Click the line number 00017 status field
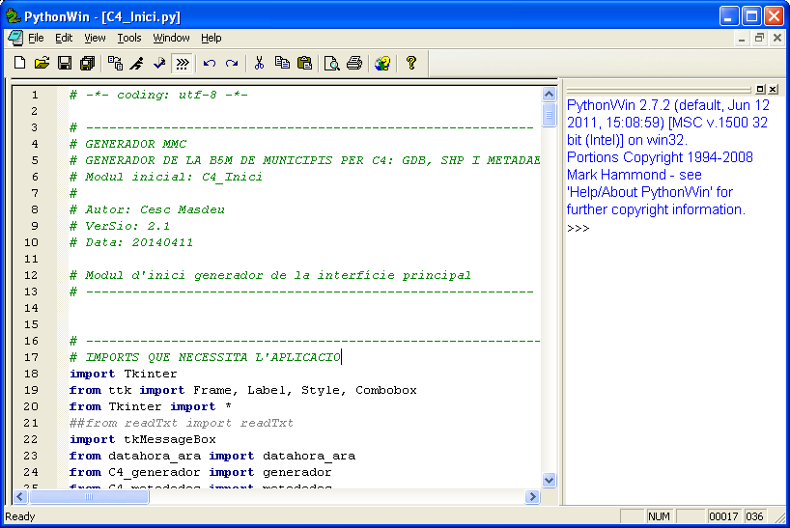 pos(723,516)
